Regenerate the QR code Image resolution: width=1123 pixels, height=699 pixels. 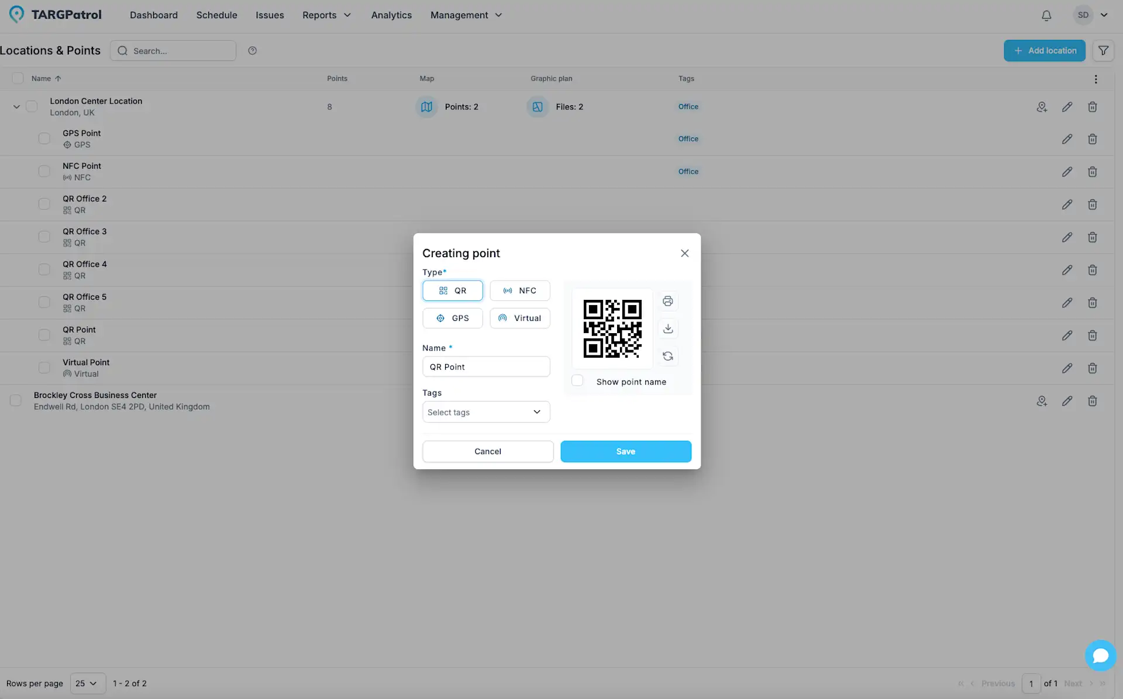point(667,356)
